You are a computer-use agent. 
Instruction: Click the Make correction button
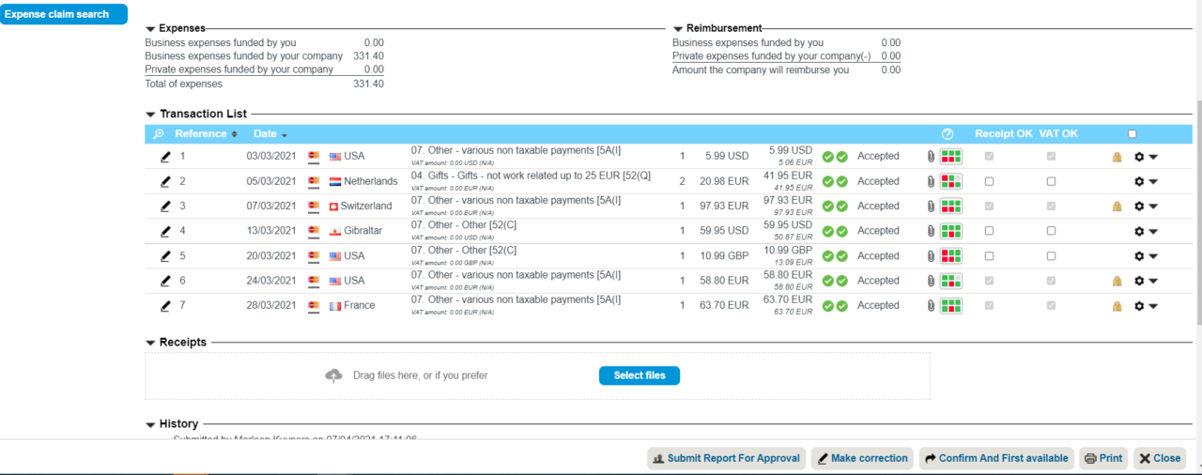click(x=863, y=458)
